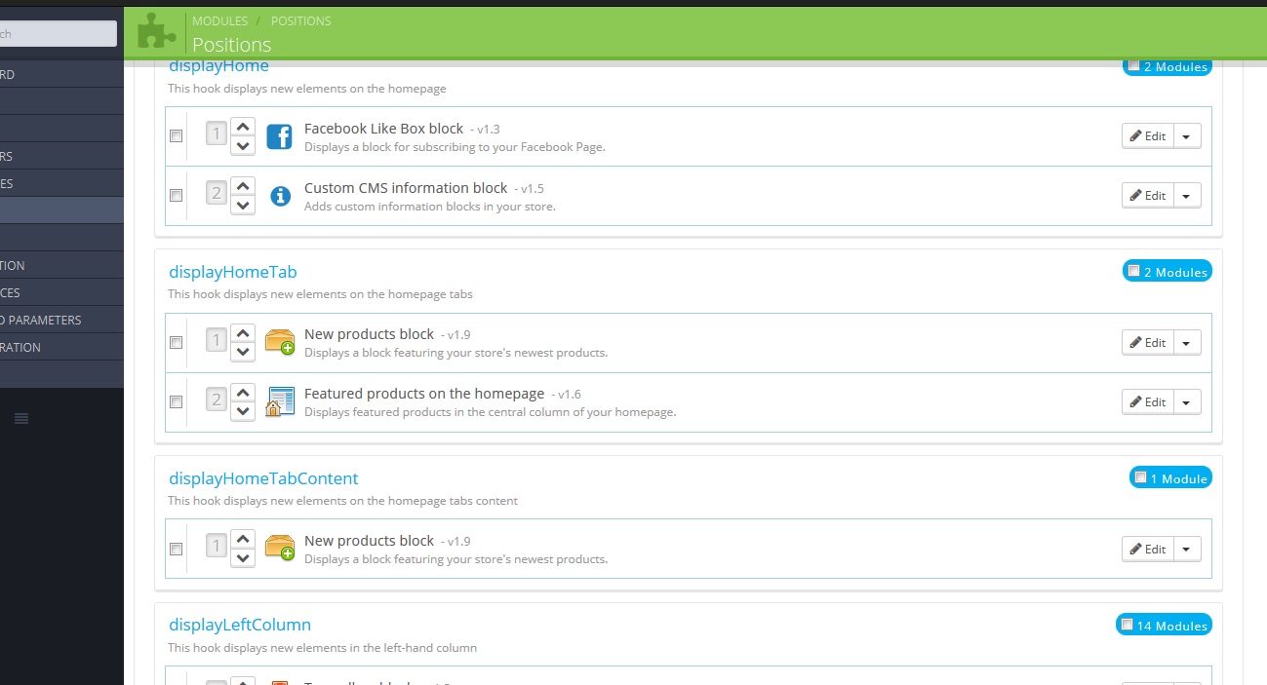Screen dimensions: 1267x685
Task: Click position number 2 of Featured products
Action: [x=217, y=401]
